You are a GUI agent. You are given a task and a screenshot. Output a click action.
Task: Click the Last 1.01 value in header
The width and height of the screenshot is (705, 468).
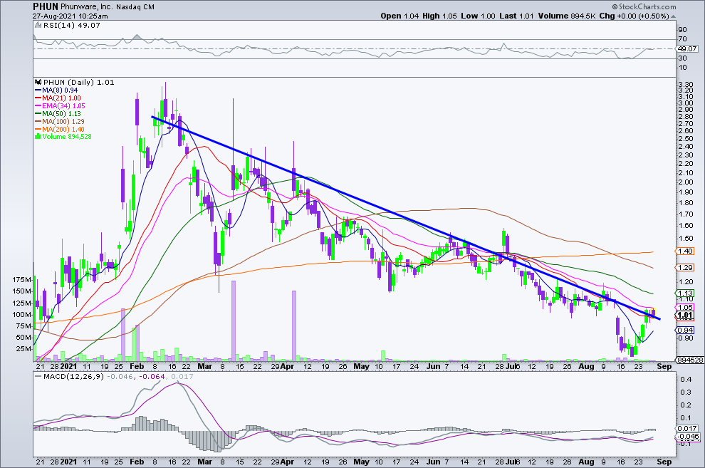[516, 16]
